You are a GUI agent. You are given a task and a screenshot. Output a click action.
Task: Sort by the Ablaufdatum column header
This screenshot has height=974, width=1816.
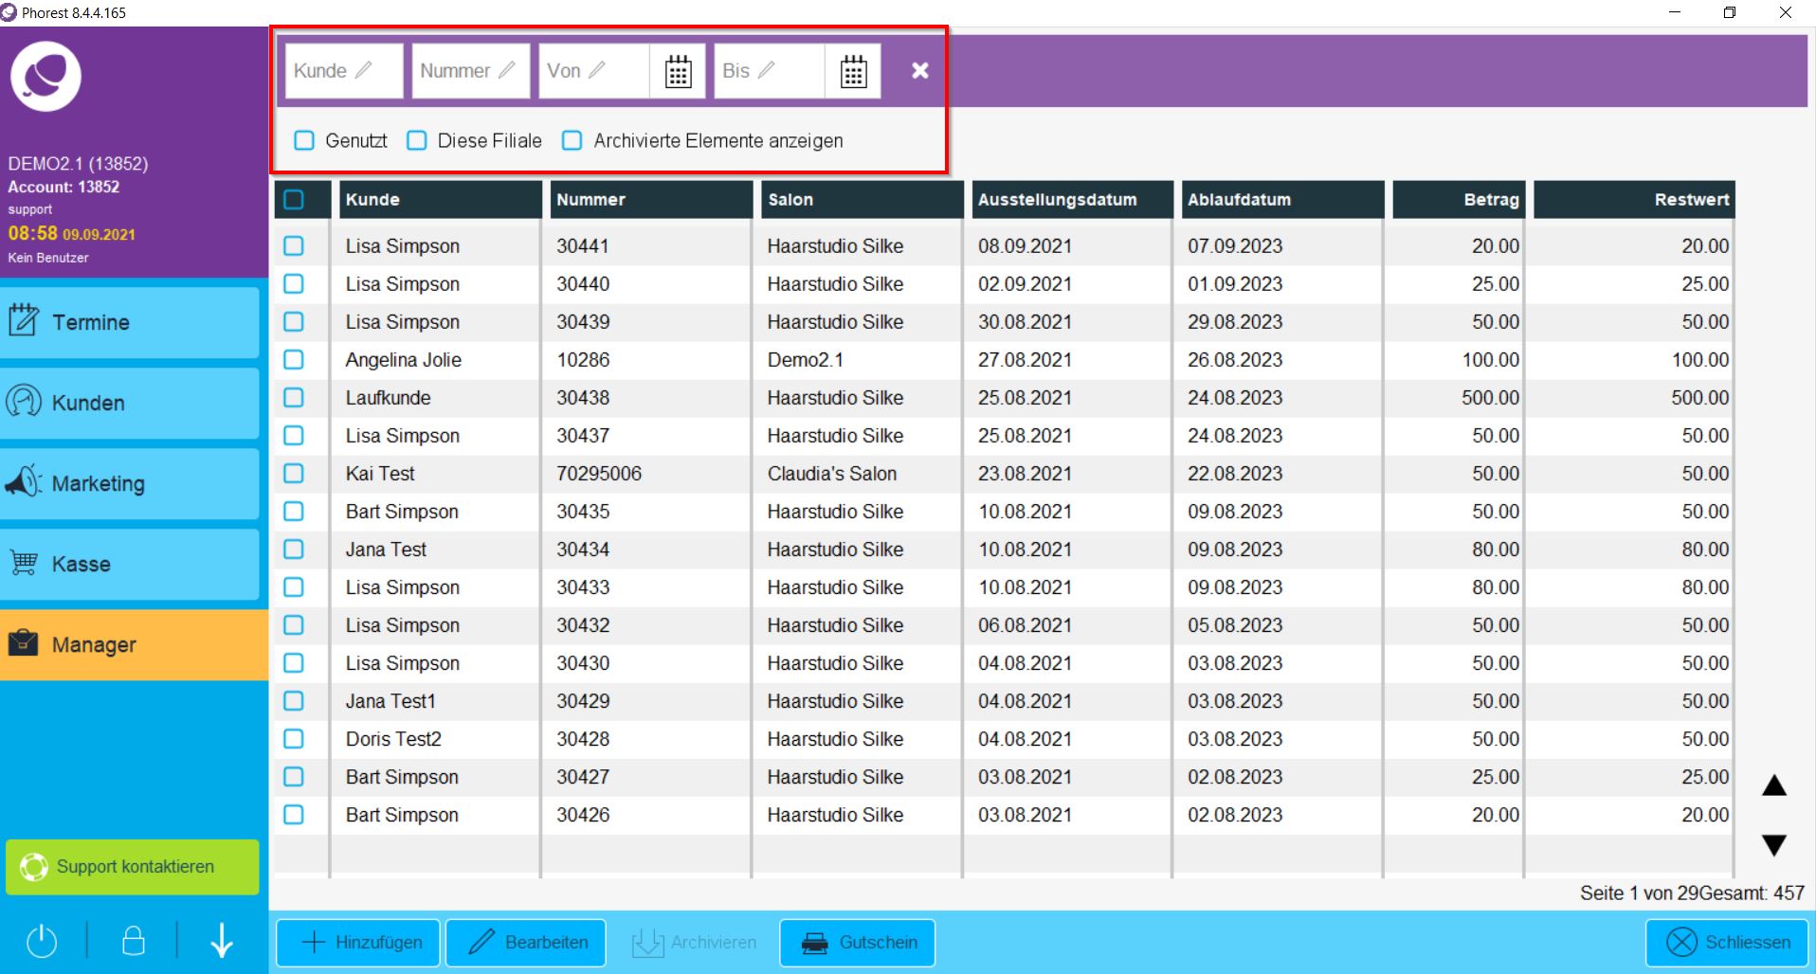coord(1281,200)
